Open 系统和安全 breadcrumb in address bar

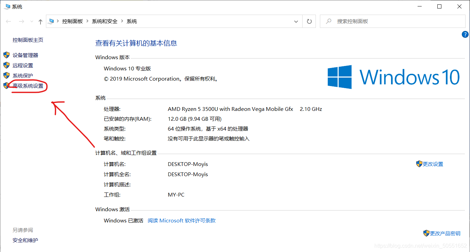pos(105,21)
